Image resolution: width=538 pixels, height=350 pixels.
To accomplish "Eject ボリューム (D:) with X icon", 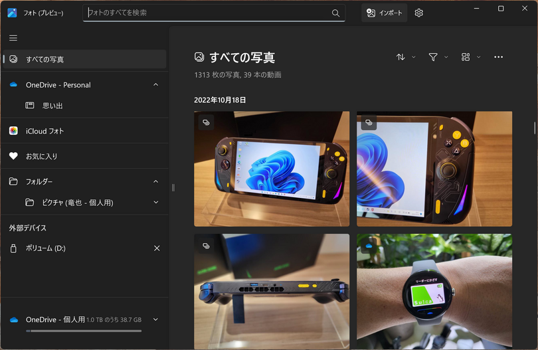I will click(157, 248).
